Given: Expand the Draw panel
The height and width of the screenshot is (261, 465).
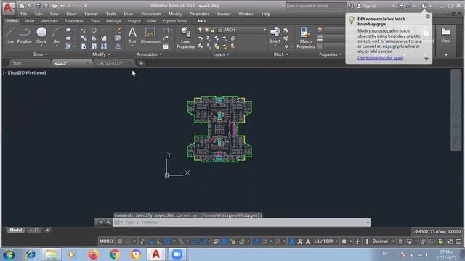Looking at the screenshot, I should coord(40,54).
